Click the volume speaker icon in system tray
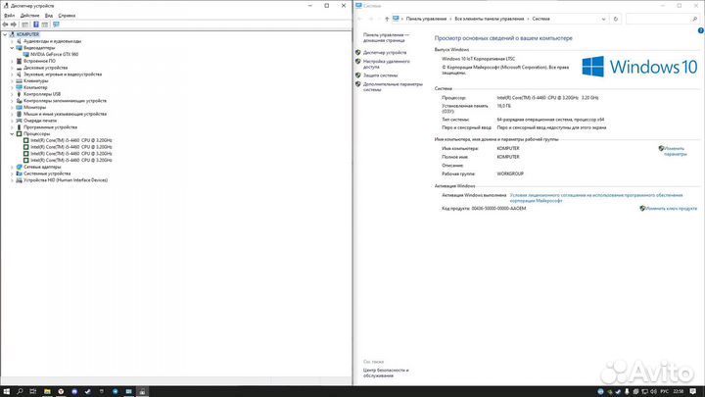The height and width of the screenshot is (397, 705). [653, 391]
